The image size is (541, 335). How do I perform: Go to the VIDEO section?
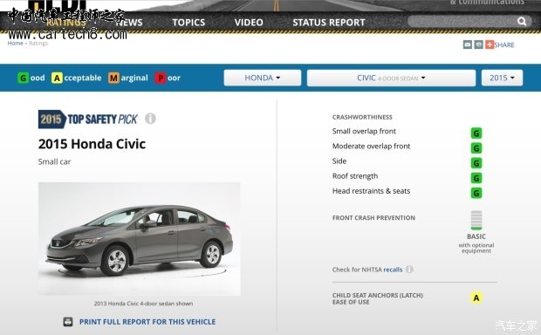click(249, 23)
